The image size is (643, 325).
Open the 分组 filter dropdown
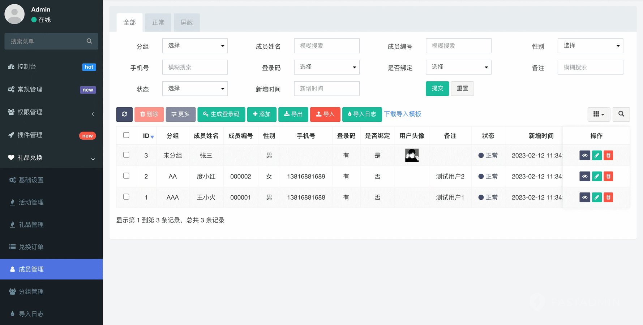coord(195,46)
